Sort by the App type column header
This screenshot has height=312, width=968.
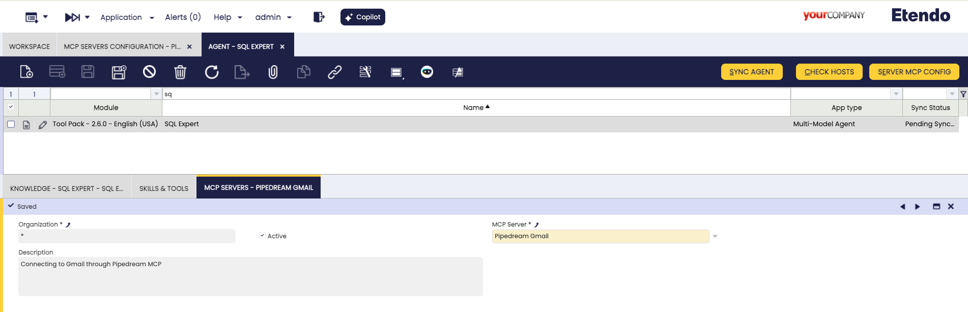click(846, 107)
